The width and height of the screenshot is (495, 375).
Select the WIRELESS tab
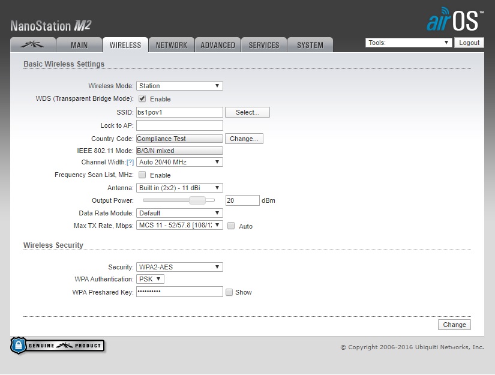(125, 45)
